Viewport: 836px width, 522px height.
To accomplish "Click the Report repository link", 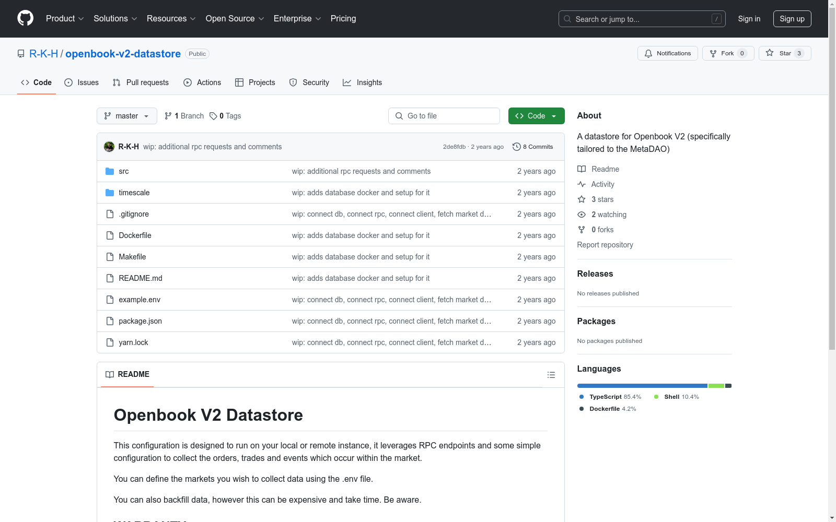I will tap(605, 245).
